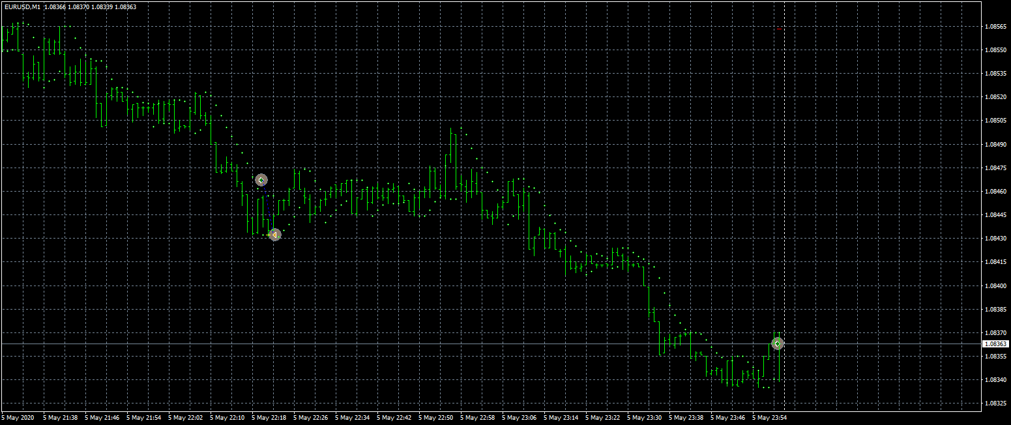Screen dimensions: 1011x425
Task: Click the current price label 1.08363
Action: (995, 344)
